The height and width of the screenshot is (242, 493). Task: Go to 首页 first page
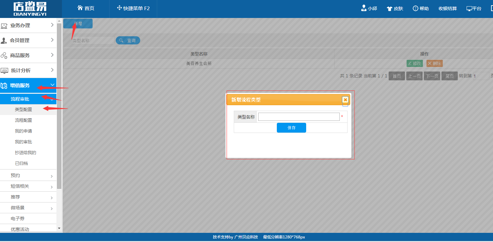point(397,76)
